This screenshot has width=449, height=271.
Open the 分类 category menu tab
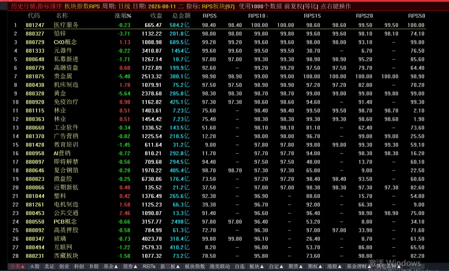coord(17,266)
